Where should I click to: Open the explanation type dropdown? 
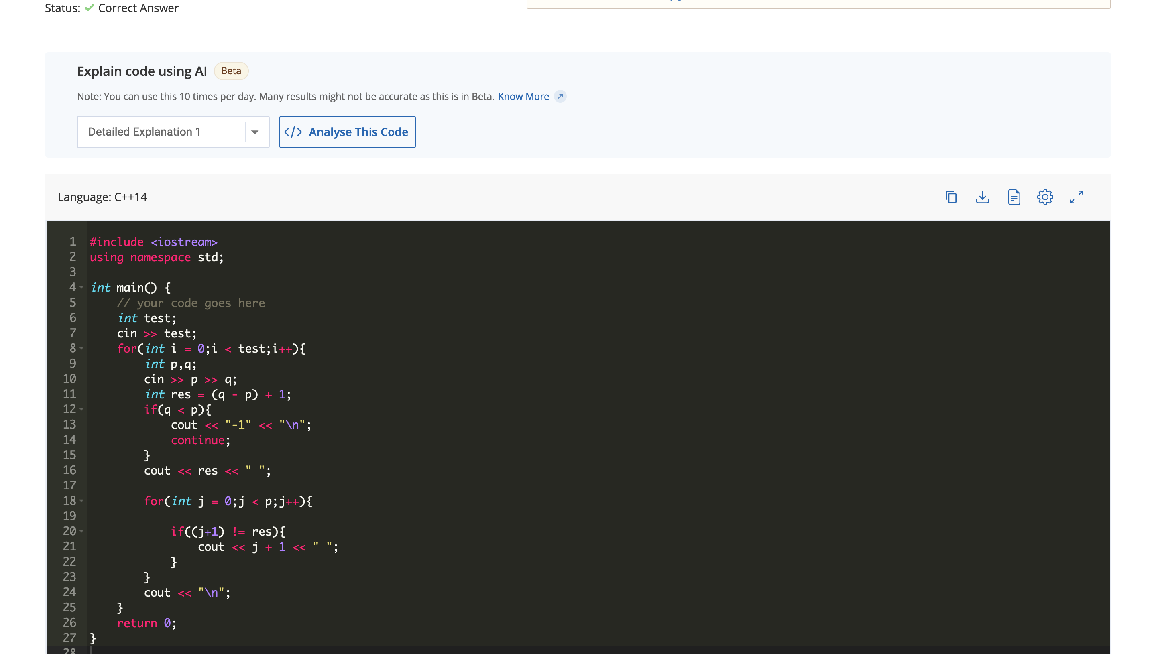pos(254,132)
